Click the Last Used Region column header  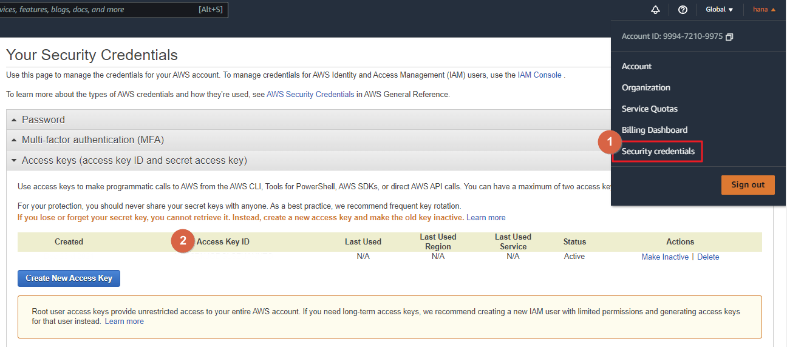pyautogui.click(x=438, y=241)
